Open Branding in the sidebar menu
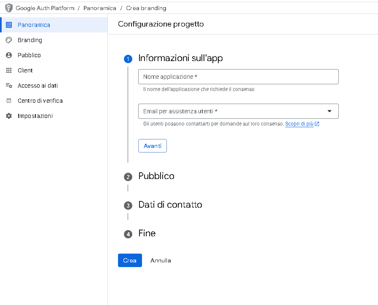Image resolution: width=378 pixels, height=305 pixels. pos(30,40)
